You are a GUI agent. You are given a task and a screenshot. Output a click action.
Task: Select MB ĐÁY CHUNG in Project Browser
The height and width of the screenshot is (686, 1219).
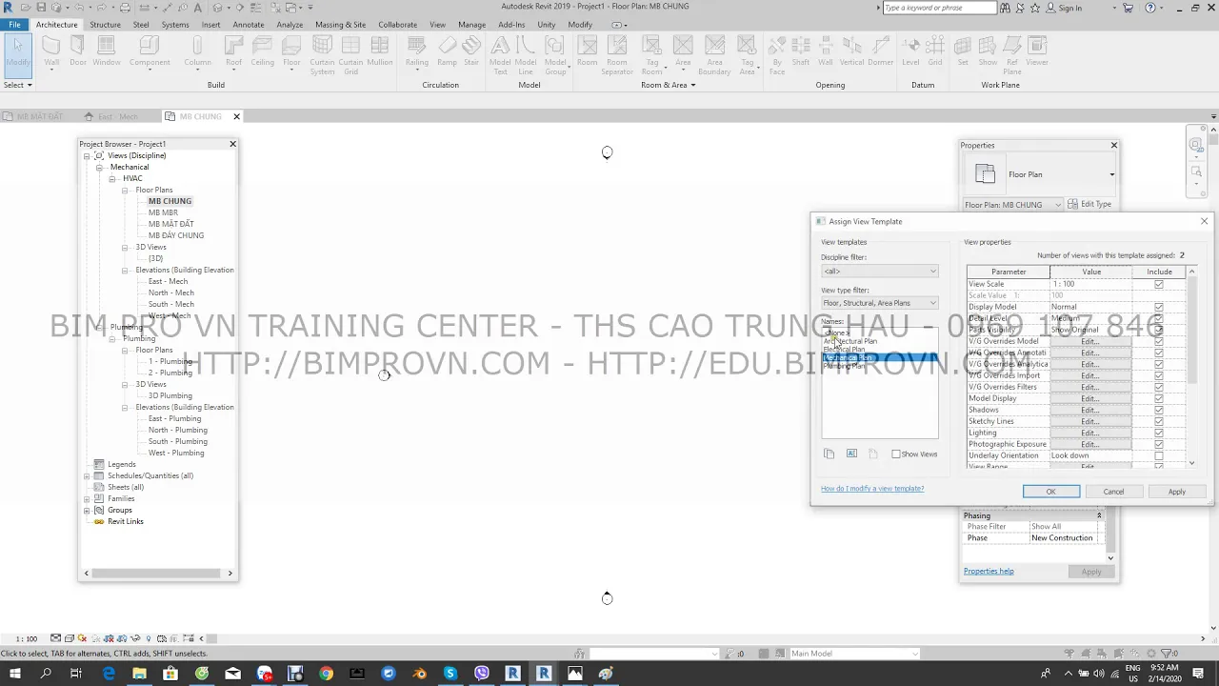[176, 235]
